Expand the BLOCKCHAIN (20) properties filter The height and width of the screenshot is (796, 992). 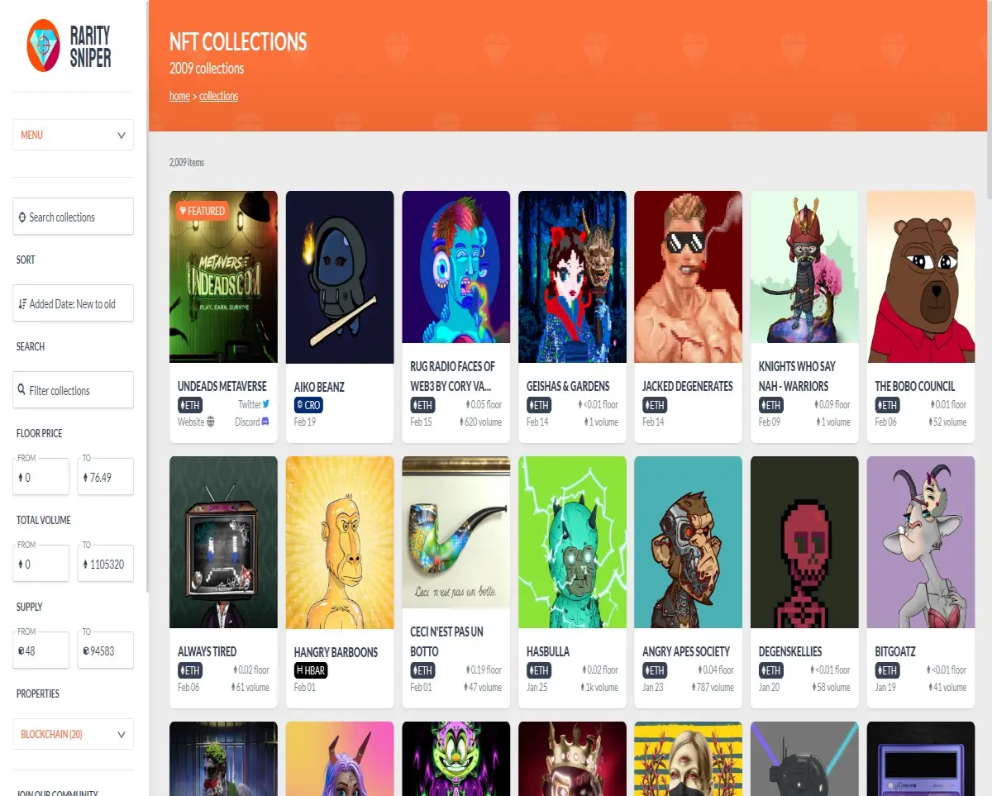pyautogui.click(x=73, y=734)
